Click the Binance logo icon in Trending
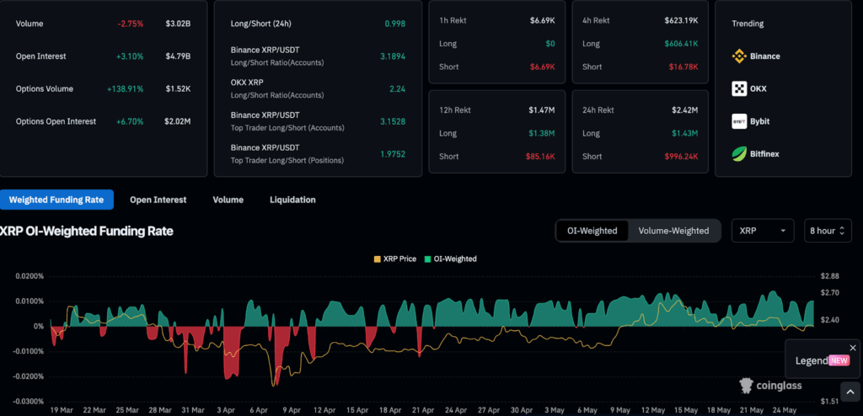The width and height of the screenshot is (863, 416). pyautogui.click(x=739, y=56)
